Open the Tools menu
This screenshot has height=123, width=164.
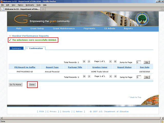38,5
